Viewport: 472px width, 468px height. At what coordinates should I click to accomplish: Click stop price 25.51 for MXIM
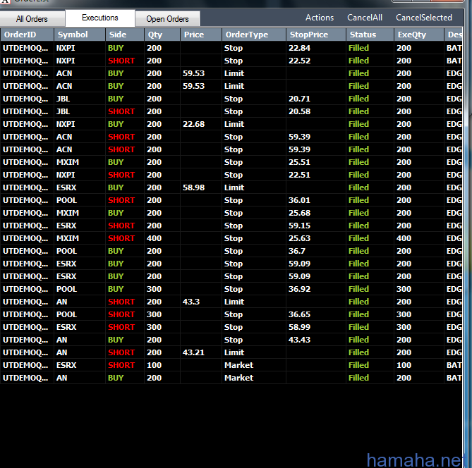316,162
